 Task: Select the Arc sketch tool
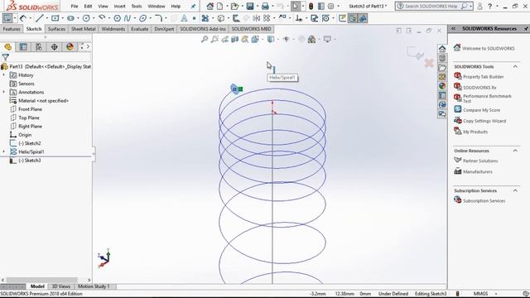point(102,18)
